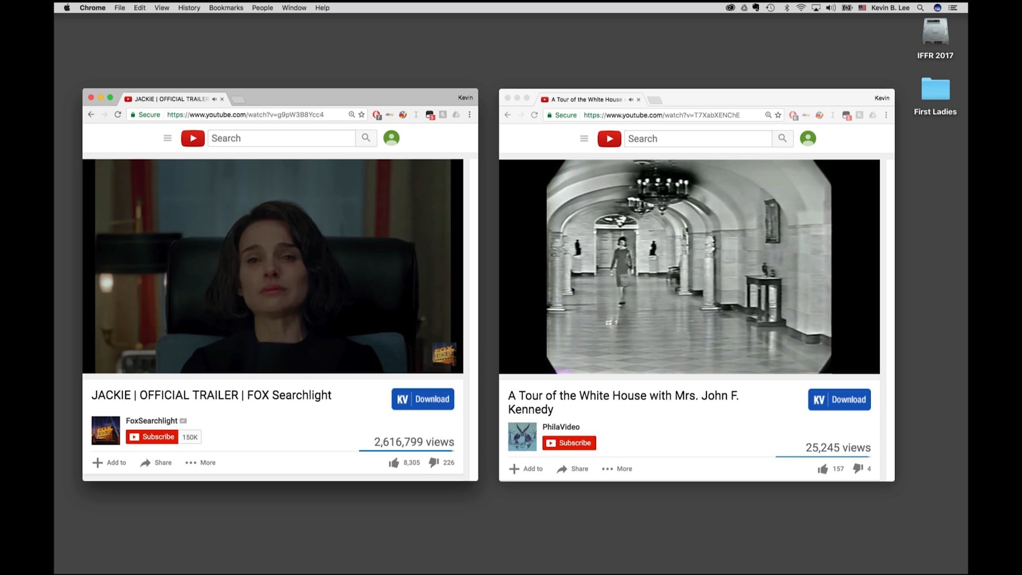1022x575 pixels.
Task: Click YouTube logo in White House window
Action: [609, 139]
